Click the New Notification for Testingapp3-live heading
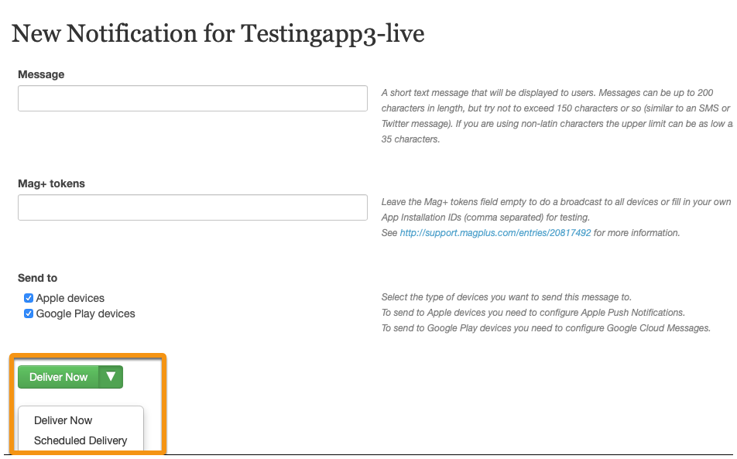737x459 pixels. pos(218,34)
